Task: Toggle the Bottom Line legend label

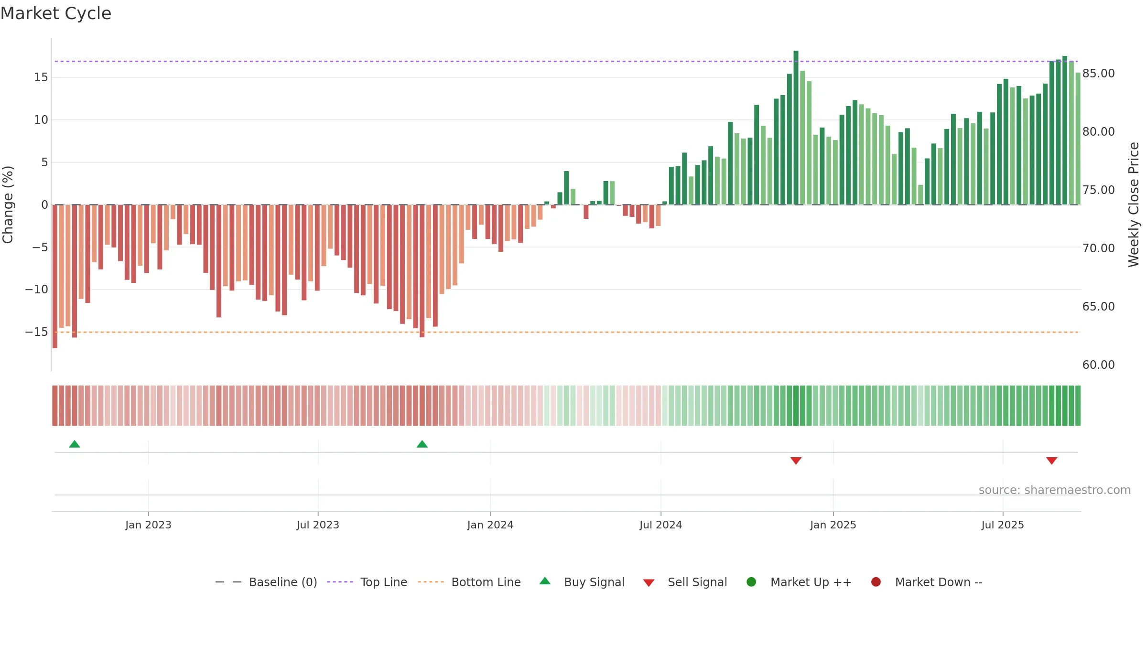Action: pyautogui.click(x=486, y=582)
